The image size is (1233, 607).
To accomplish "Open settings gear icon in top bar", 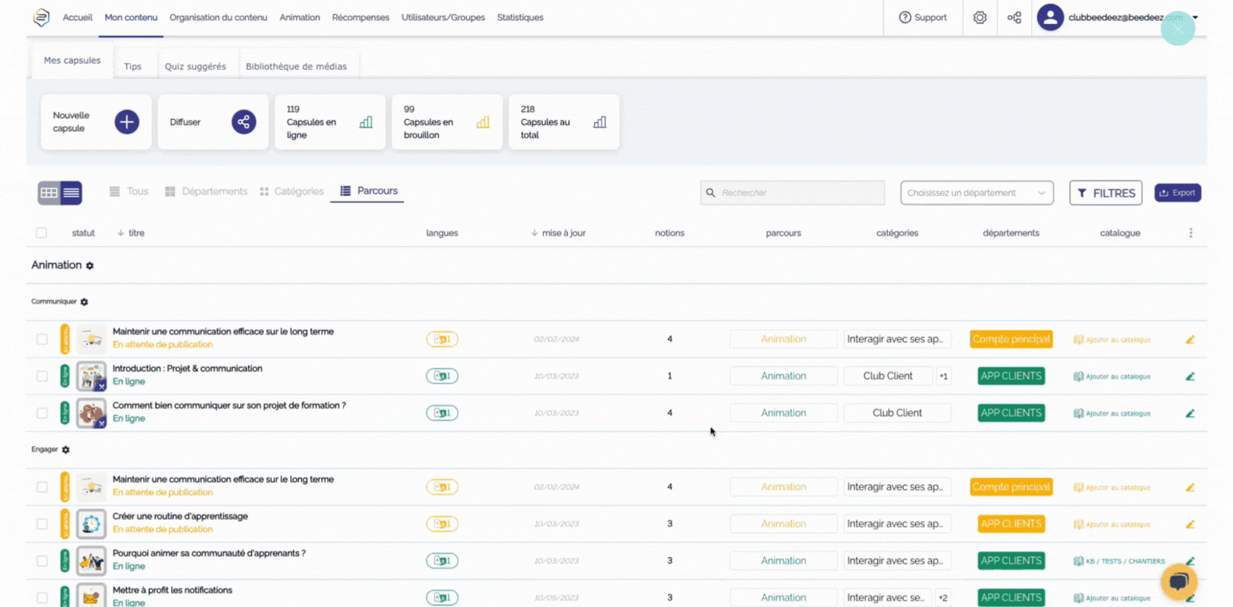I will click(x=980, y=17).
